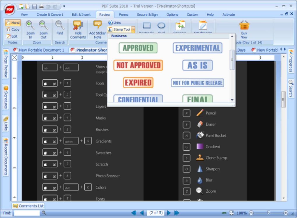Open the Custom ribbon tab
Screen dimensions: 297x218
(x=192, y=15)
